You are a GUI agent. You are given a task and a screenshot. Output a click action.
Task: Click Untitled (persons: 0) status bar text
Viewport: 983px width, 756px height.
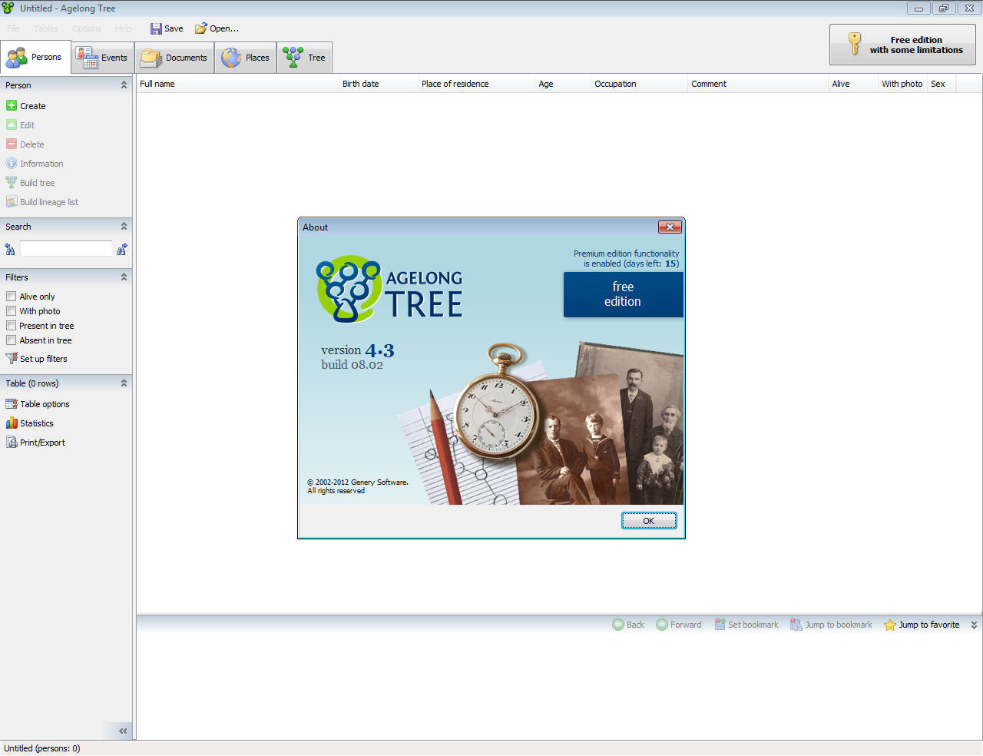[42, 748]
